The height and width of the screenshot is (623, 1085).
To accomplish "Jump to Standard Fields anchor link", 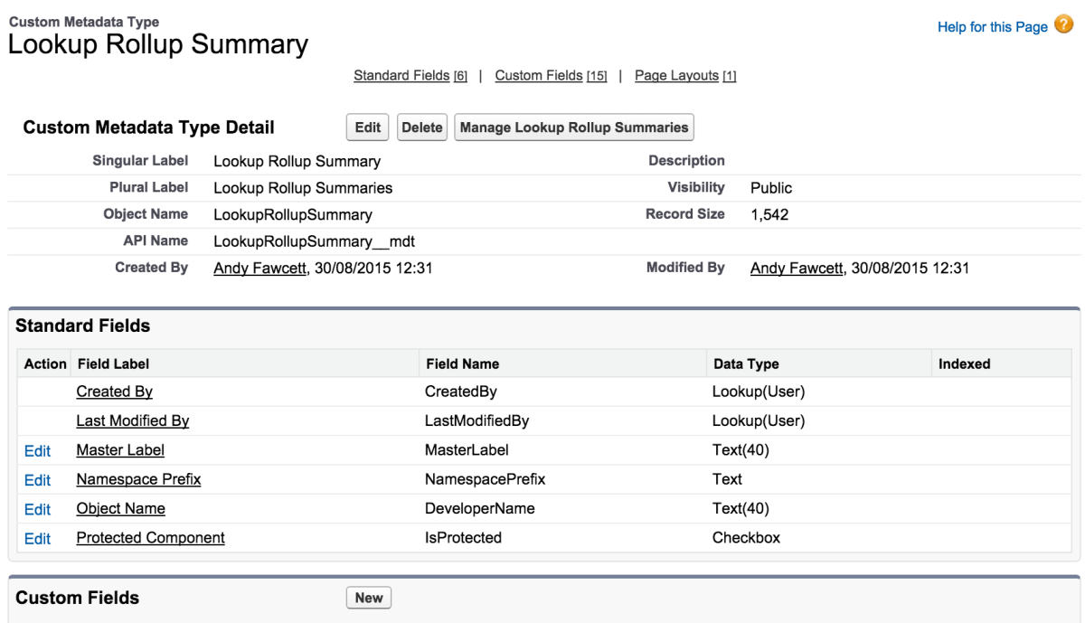I will pyautogui.click(x=401, y=76).
